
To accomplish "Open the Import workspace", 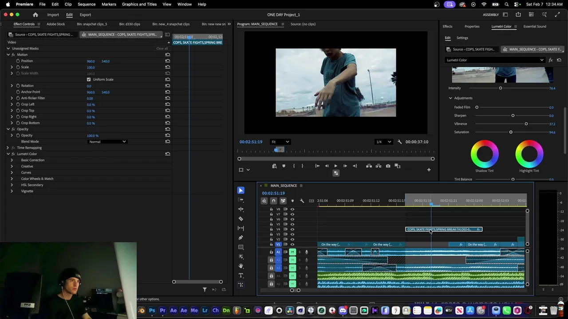I will (53, 15).
